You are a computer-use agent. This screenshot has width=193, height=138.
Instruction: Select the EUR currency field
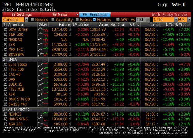(183, 19)
